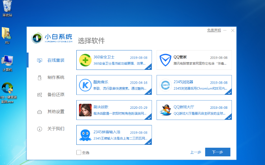Toggle the checkmark on 360安全卫士 card
Viewport: 265px width, 165px height.
coord(149,67)
